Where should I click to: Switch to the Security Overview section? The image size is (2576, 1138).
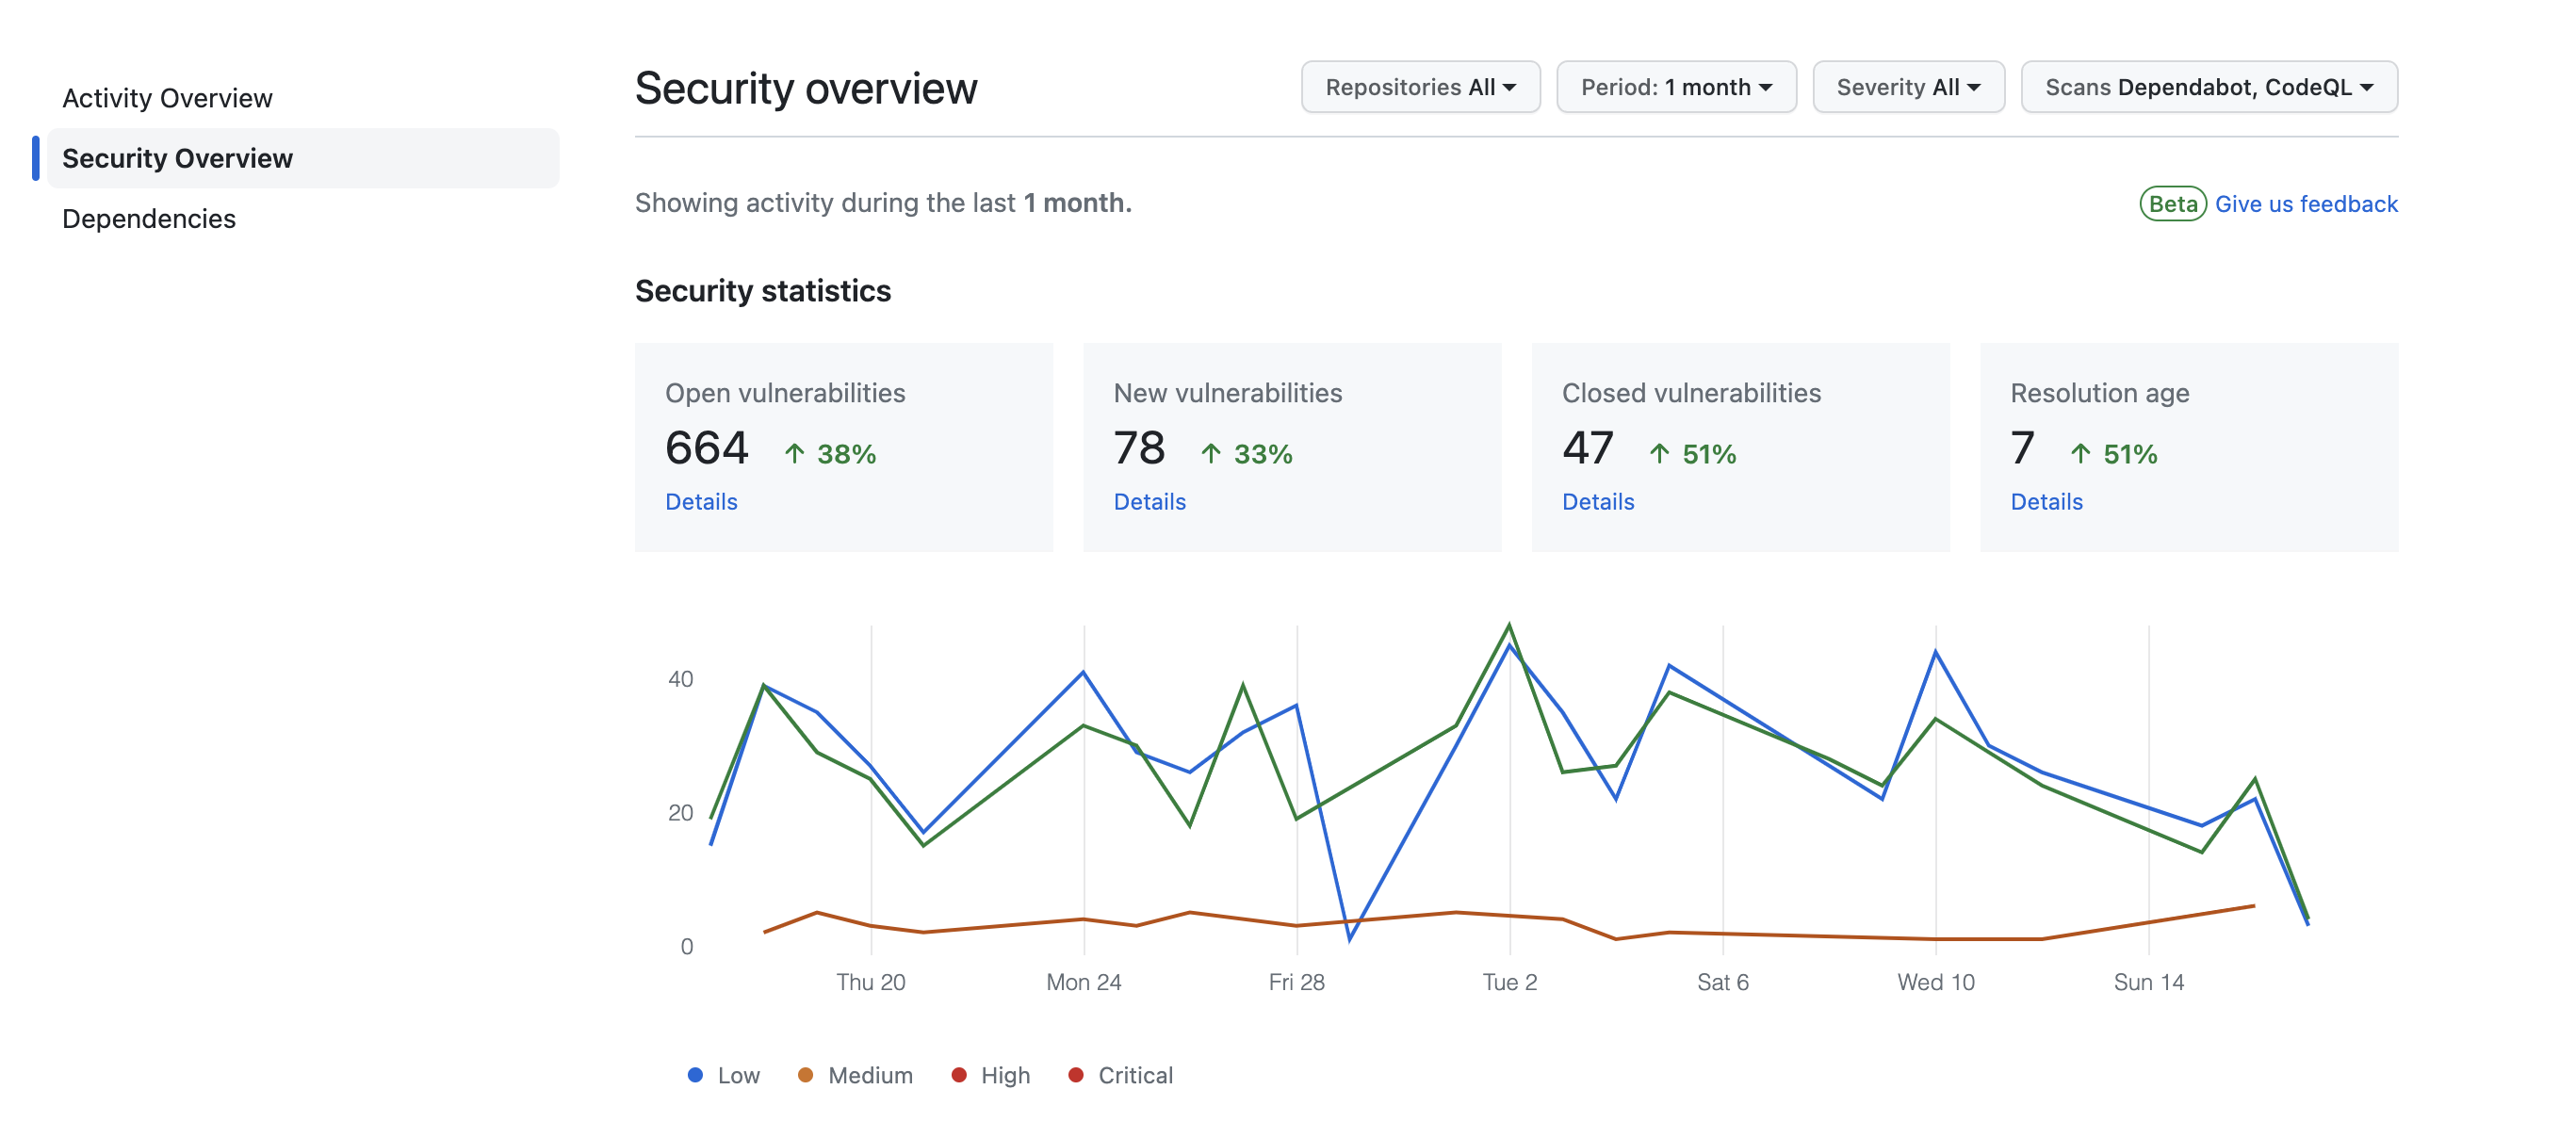[178, 157]
